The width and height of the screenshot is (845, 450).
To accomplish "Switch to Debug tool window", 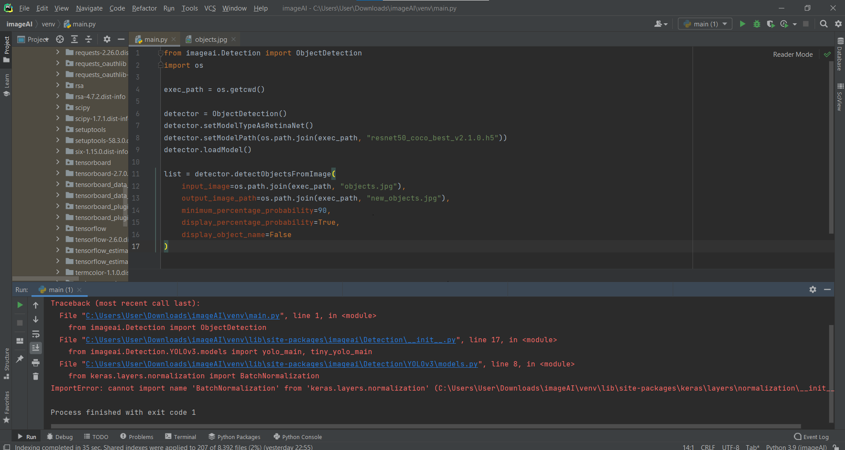I will point(59,437).
